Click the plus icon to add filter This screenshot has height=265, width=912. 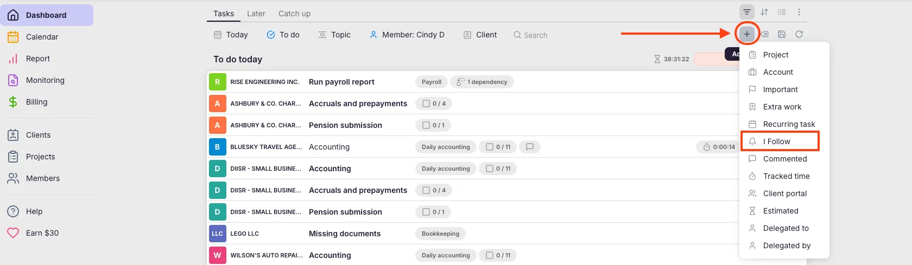pyautogui.click(x=747, y=34)
